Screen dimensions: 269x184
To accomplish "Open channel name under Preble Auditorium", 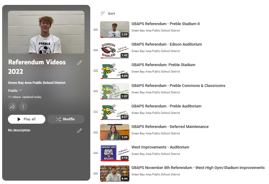I will tap(155, 113).
